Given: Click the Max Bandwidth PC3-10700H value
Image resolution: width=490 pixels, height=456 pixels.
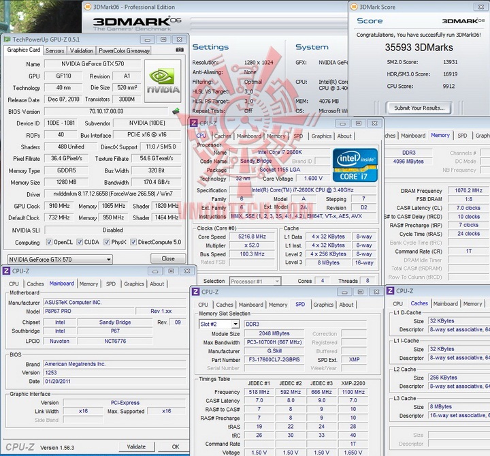Looking at the screenshot, I should point(274,342).
